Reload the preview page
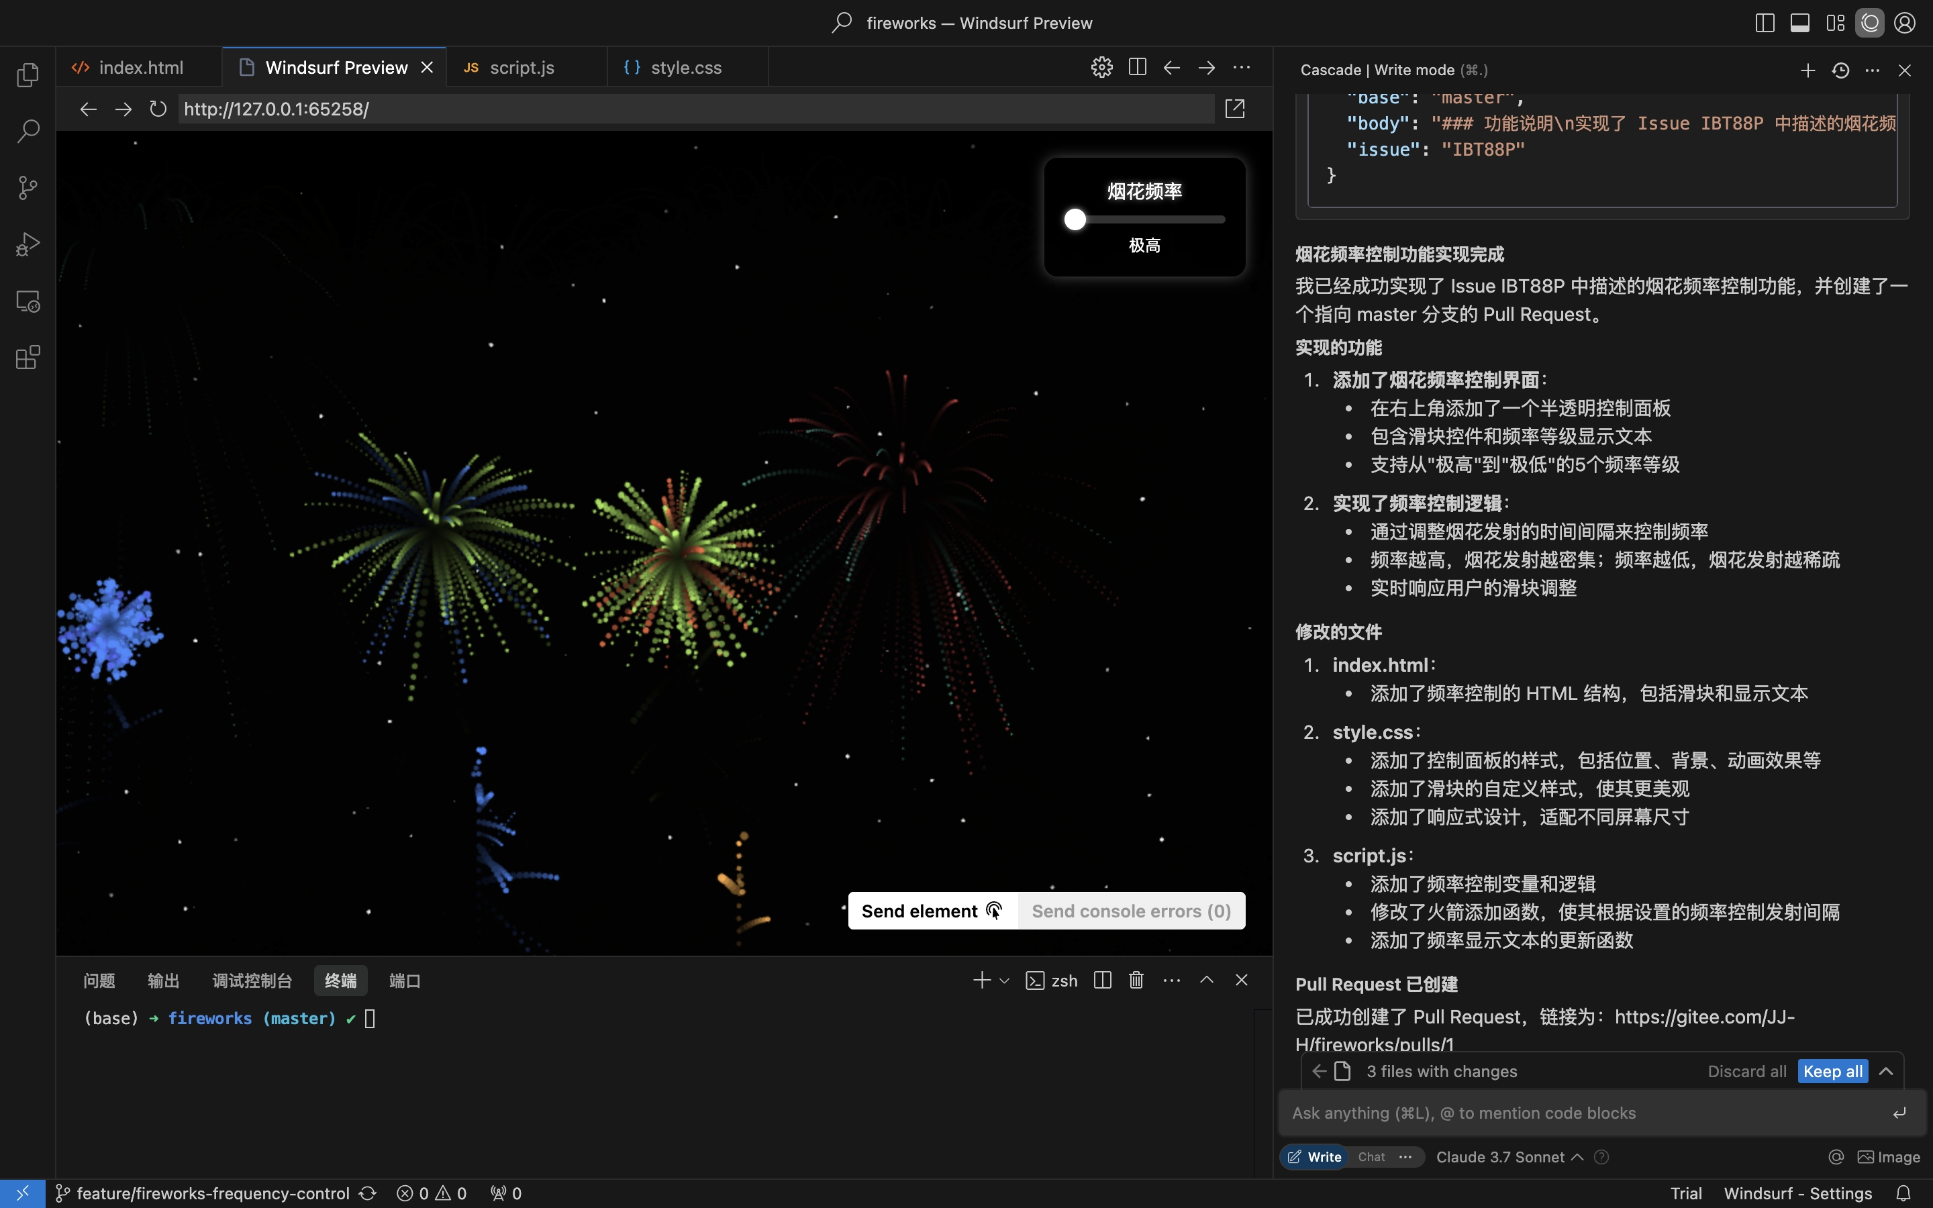This screenshot has width=1933, height=1208. [158, 109]
